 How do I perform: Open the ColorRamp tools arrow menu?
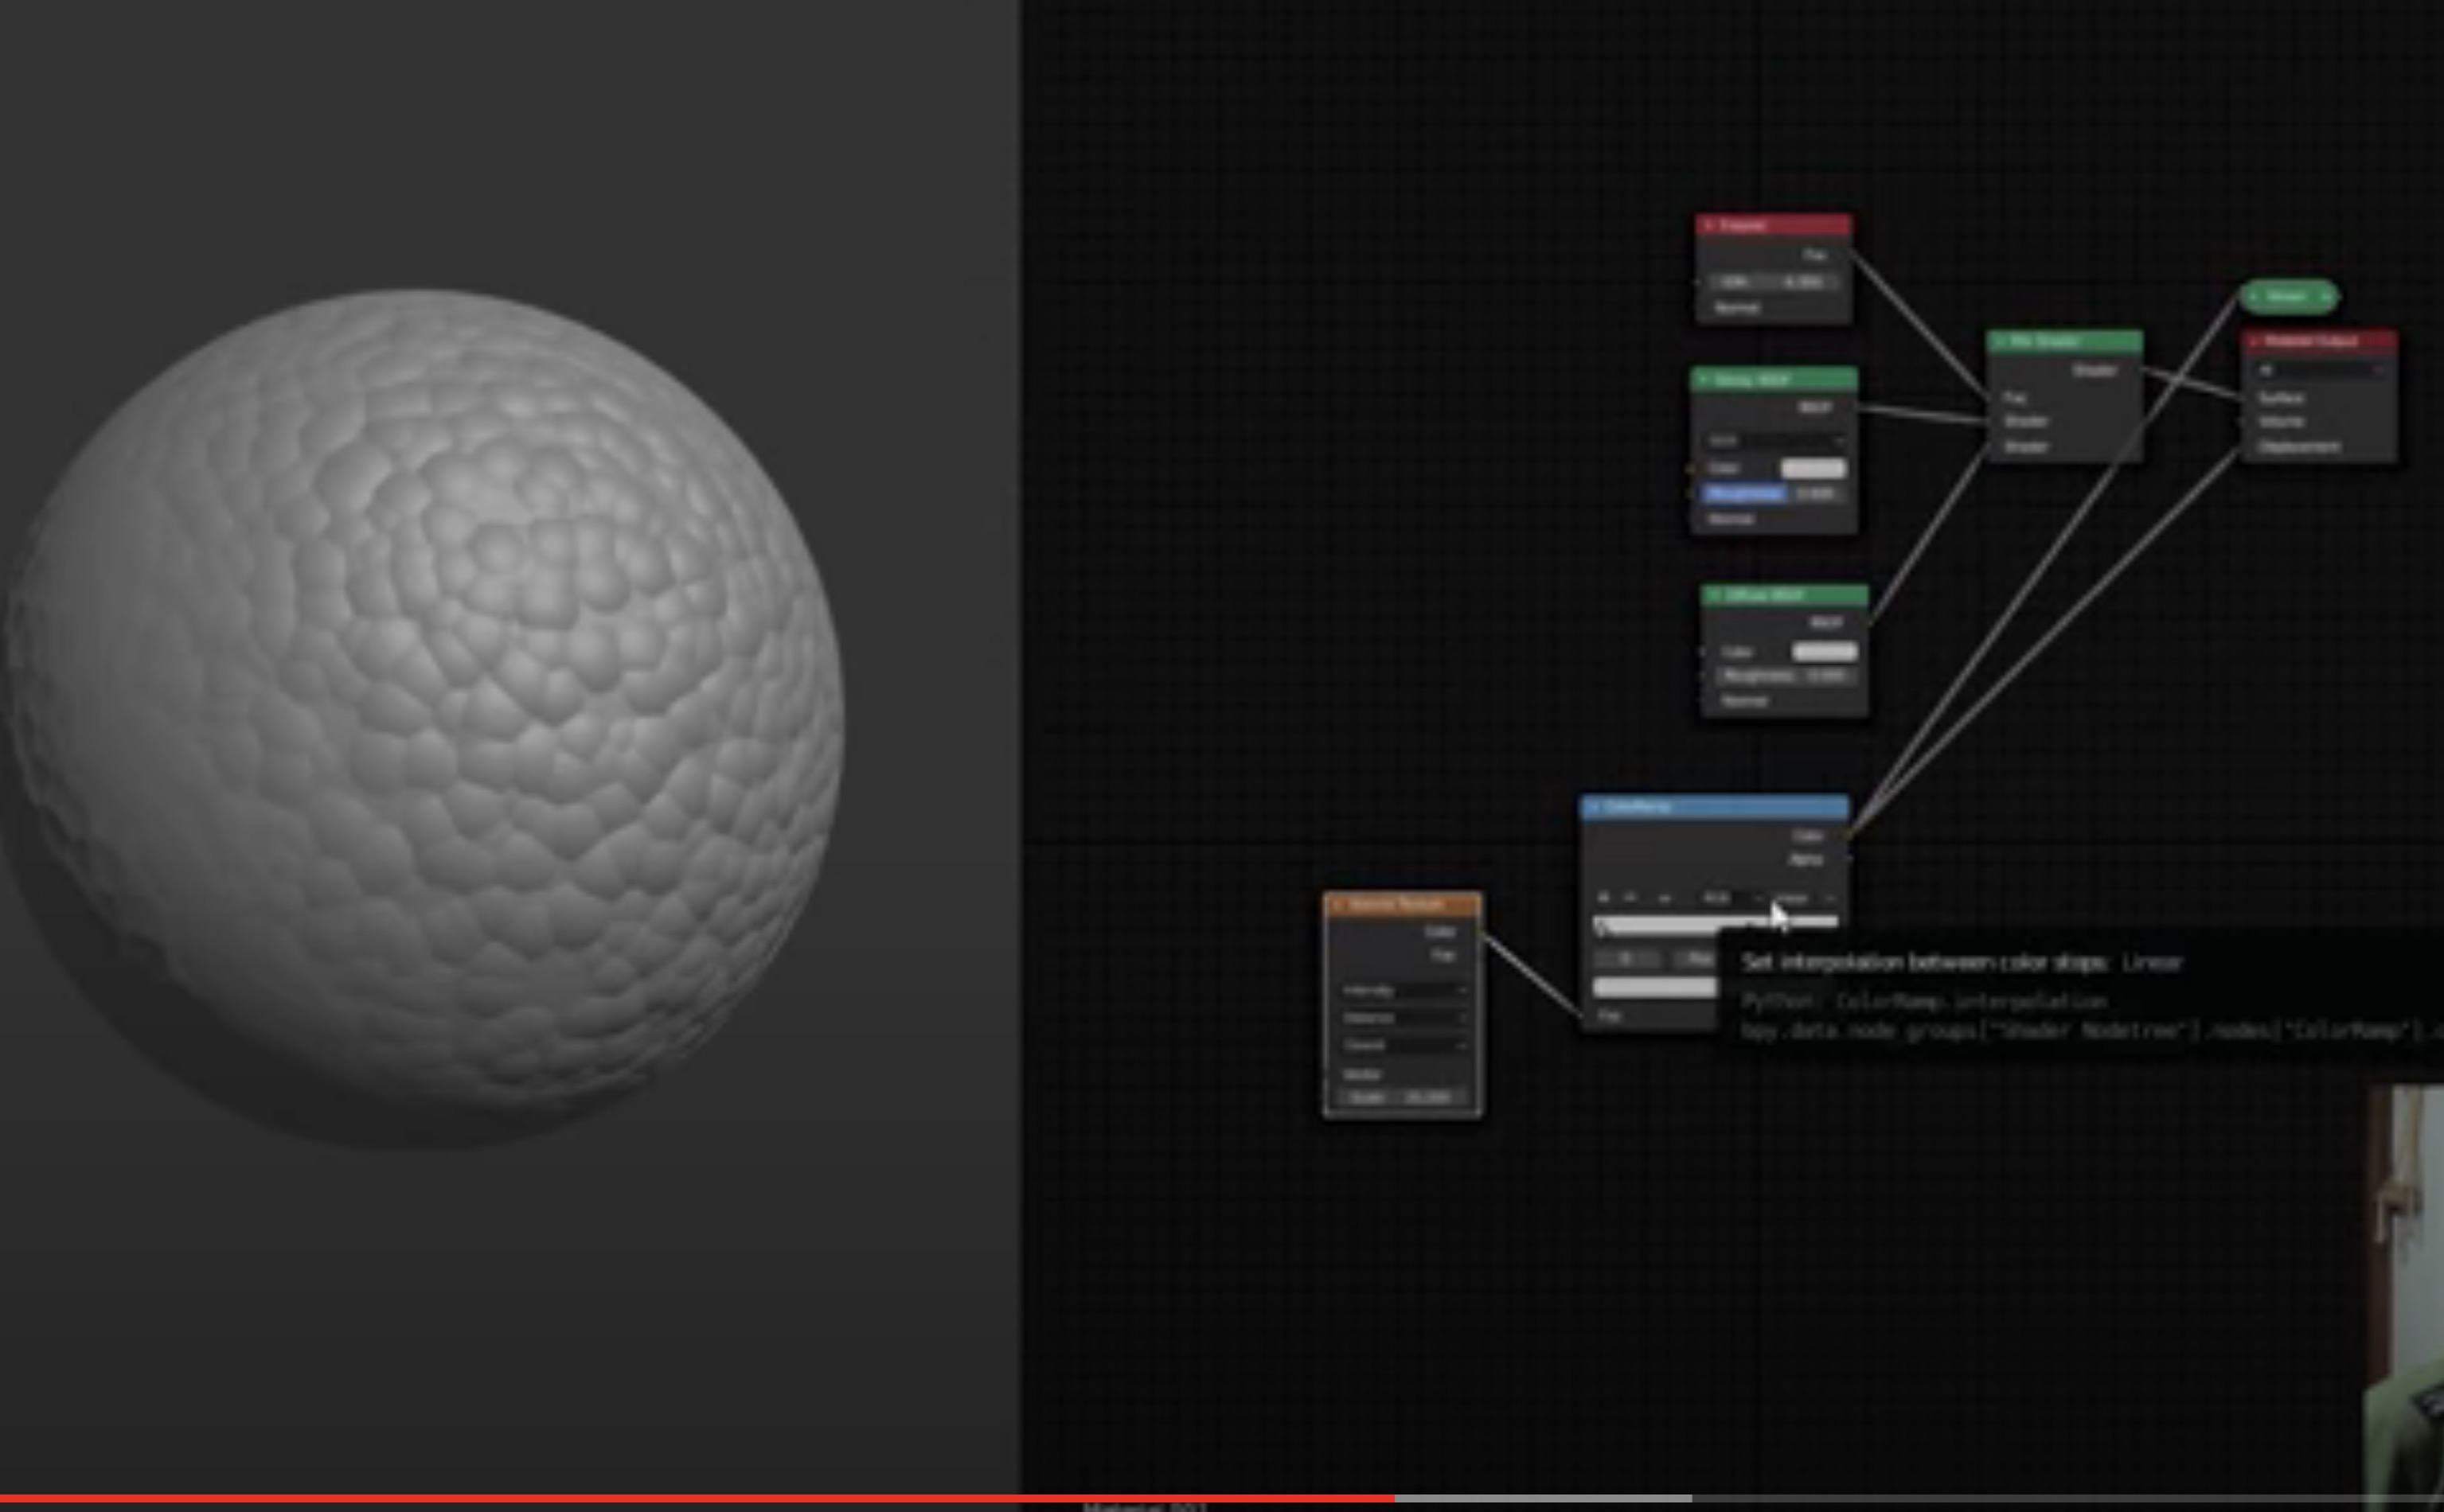[x=1665, y=898]
